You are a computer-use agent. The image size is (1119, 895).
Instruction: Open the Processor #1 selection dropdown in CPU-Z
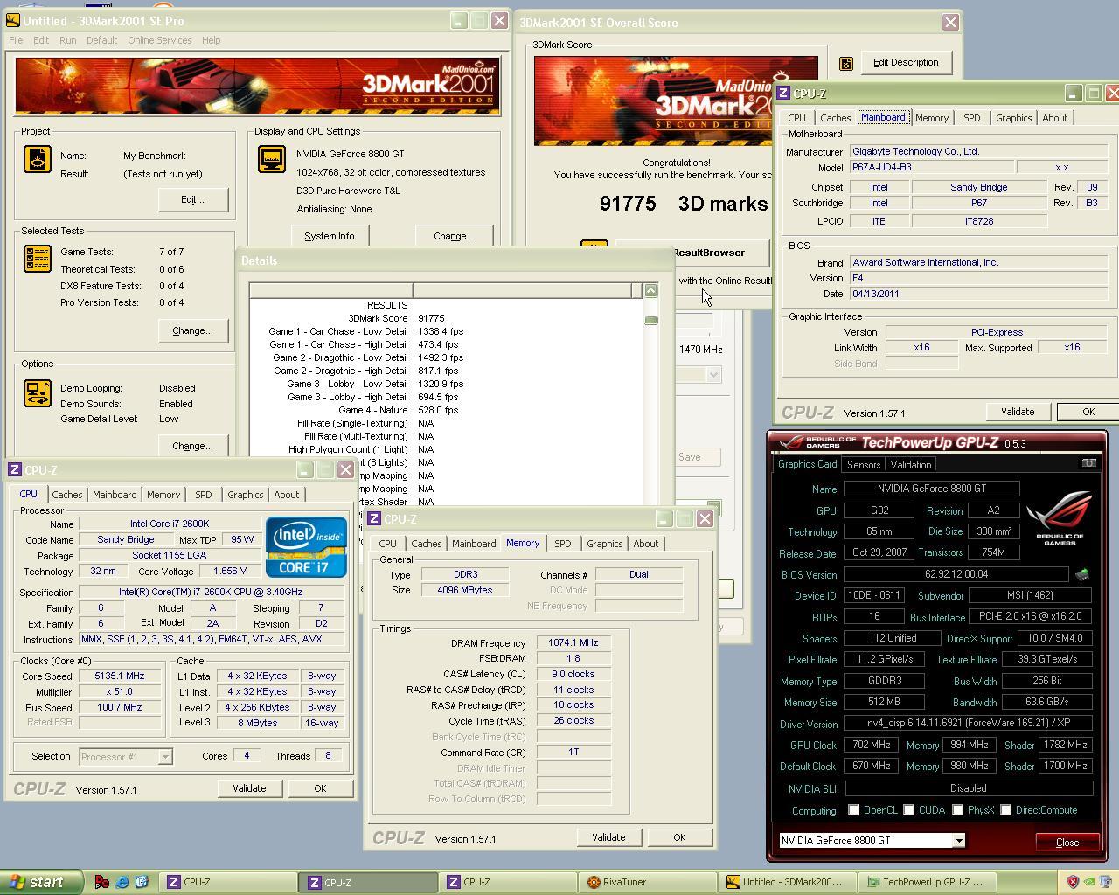pos(165,757)
